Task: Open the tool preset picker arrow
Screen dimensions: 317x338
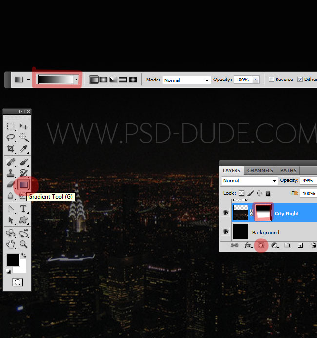Action: [x=28, y=80]
